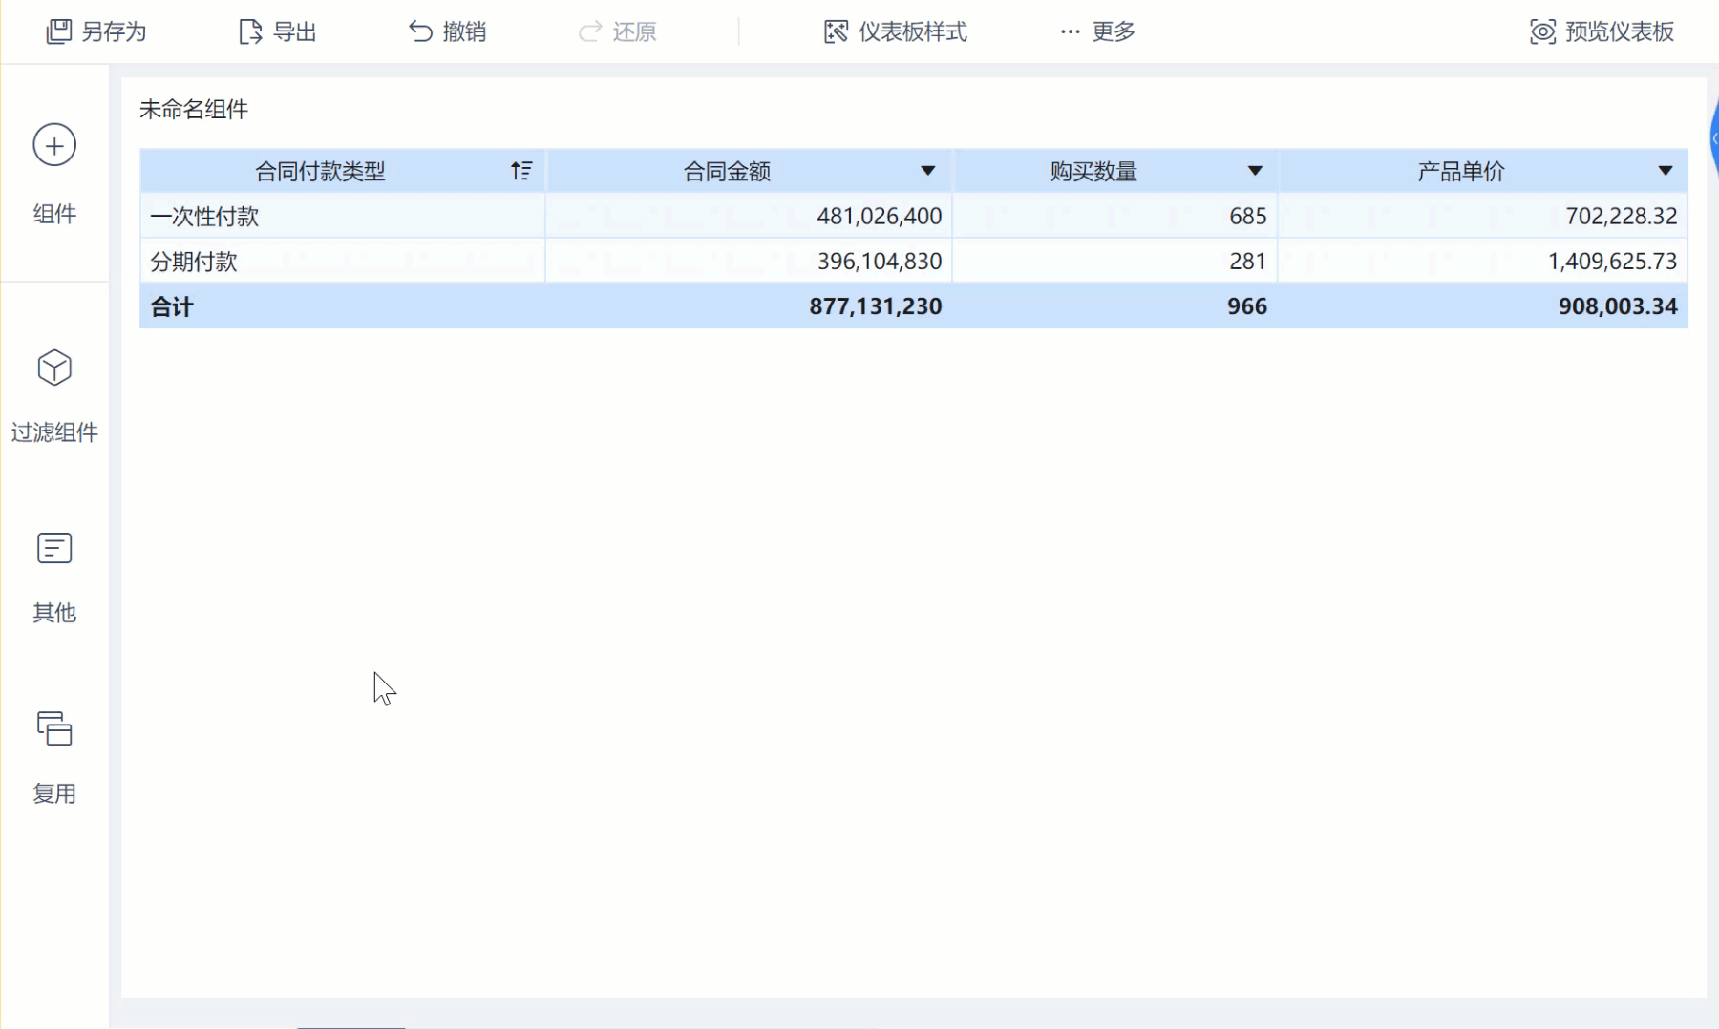1719x1029 pixels.
Task: Click the 其他 text-box icon
Action: [x=54, y=548]
